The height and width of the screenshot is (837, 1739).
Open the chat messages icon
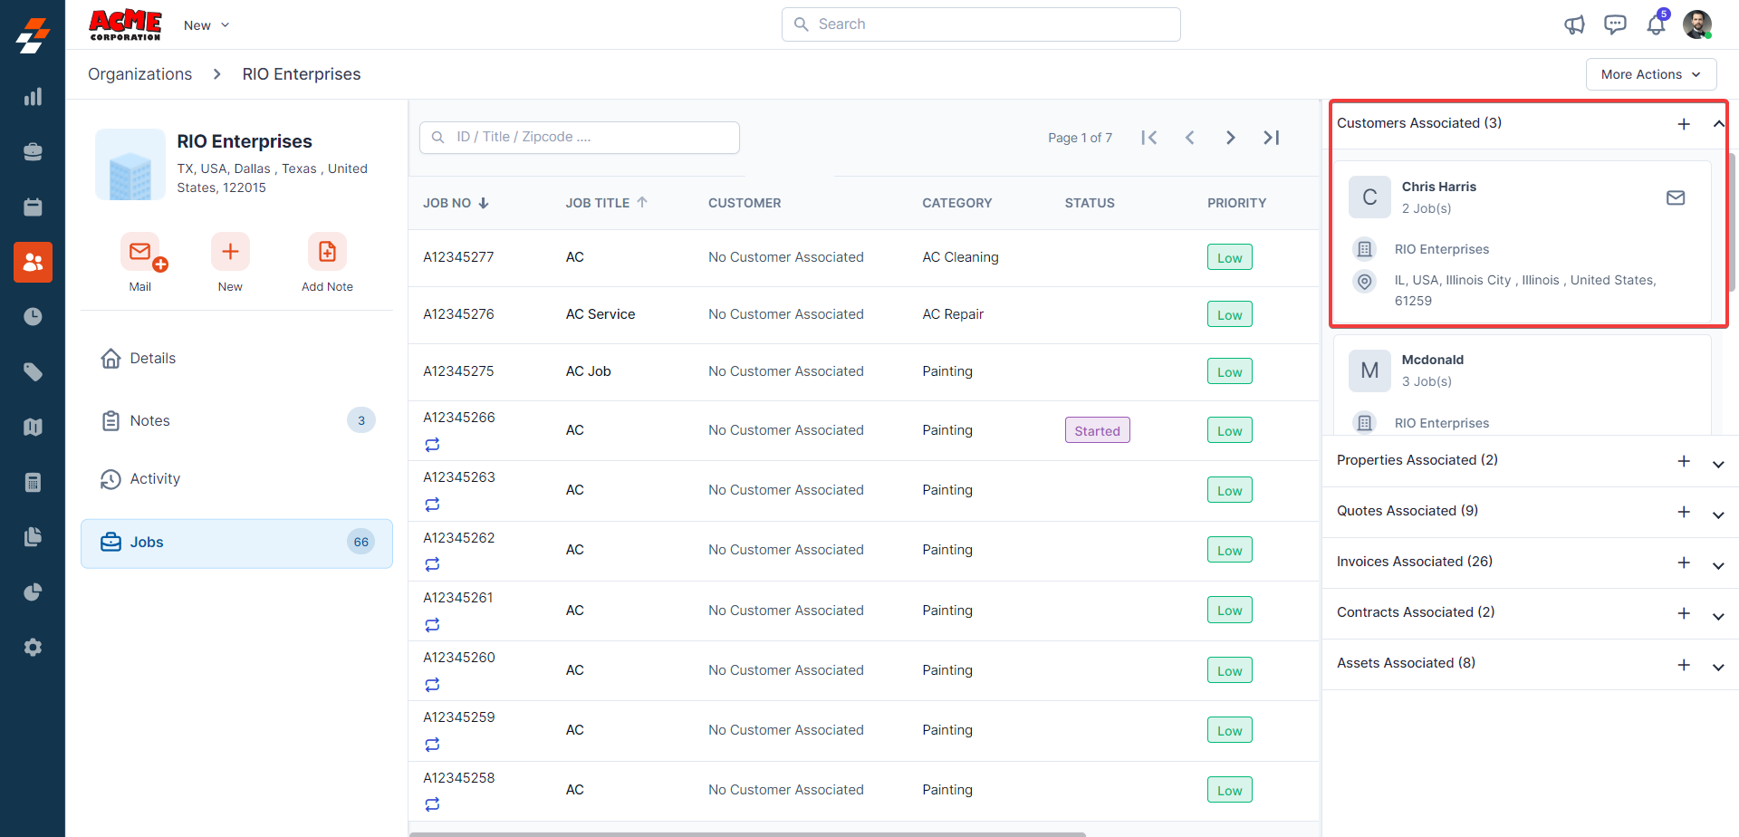[1615, 24]
